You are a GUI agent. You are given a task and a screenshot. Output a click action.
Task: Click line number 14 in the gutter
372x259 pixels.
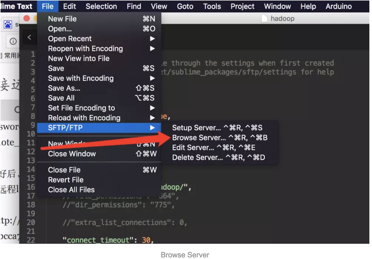pyautogui.click(x=31, y=169)
